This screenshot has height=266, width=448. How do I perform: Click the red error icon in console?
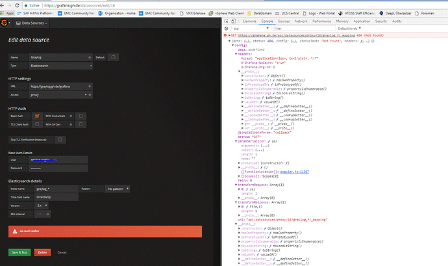click(x=225, y=35)
